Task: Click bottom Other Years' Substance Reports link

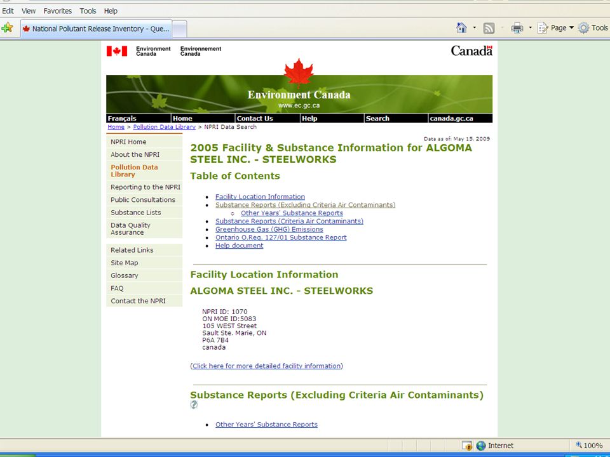Action: 266,425
